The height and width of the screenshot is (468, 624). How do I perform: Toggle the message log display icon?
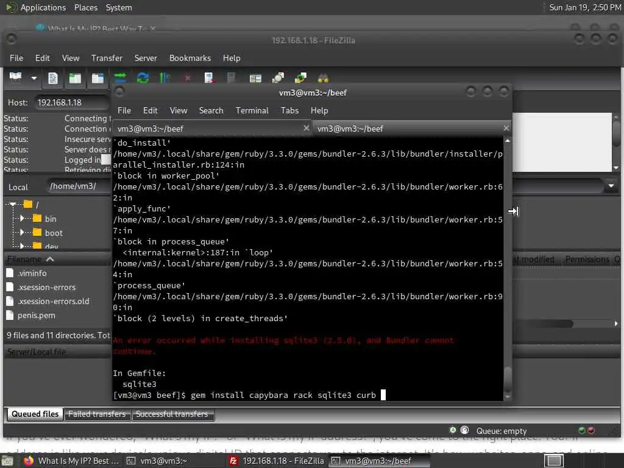point(52,78)
